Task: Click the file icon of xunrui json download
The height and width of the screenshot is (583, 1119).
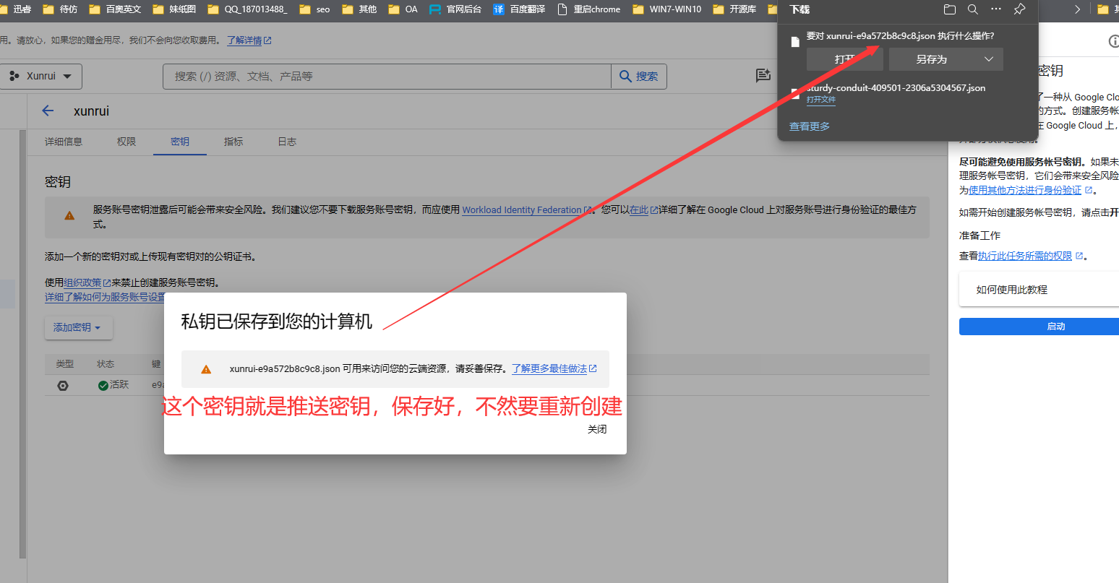Action: tap(795, 42)
